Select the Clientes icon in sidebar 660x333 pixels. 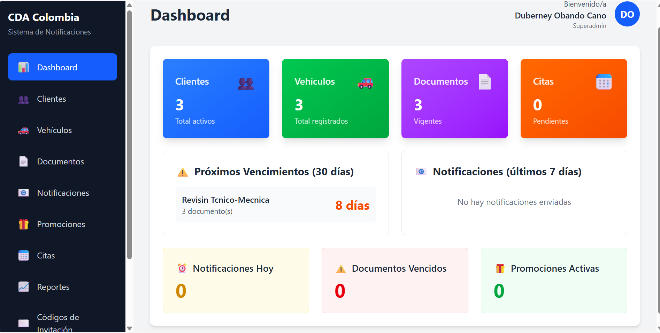pos(23,99)
